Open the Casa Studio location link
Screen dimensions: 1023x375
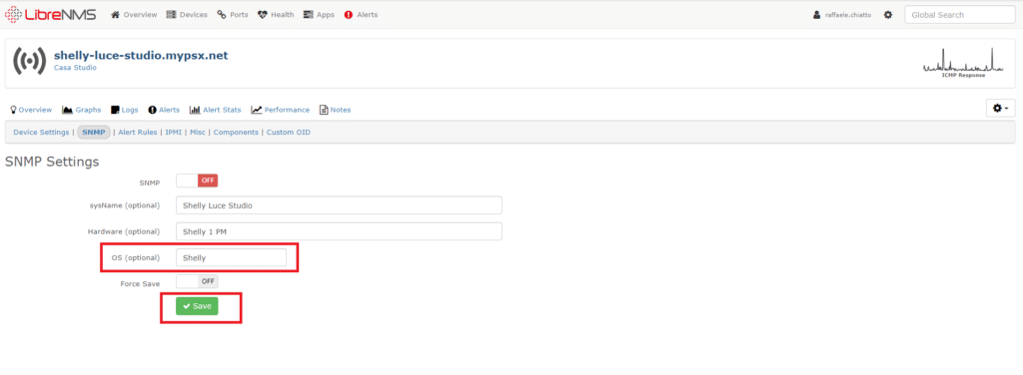point(75,67)
